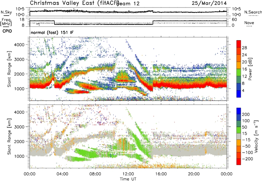Click the gray segment of velocity colorbar
Image resolution: width=262 pixels, height=181 pixels.
(x=239, y=136)
